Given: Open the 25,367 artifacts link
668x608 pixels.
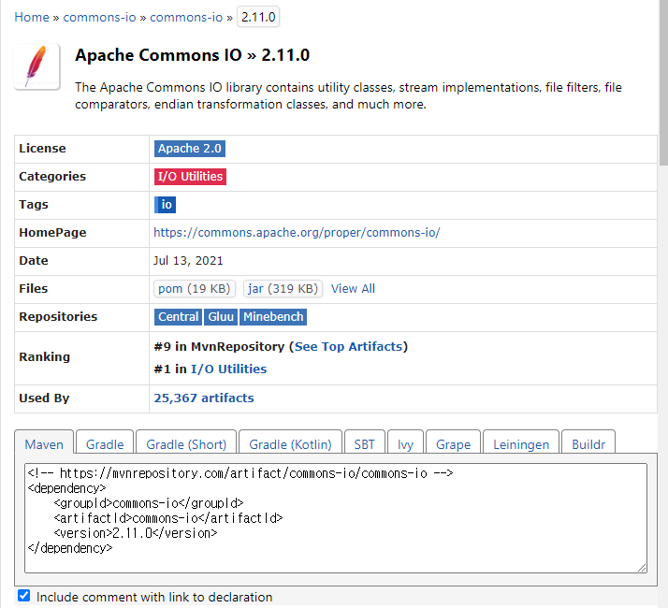Looking at the screenshot, I should click(x=204, y=398).
